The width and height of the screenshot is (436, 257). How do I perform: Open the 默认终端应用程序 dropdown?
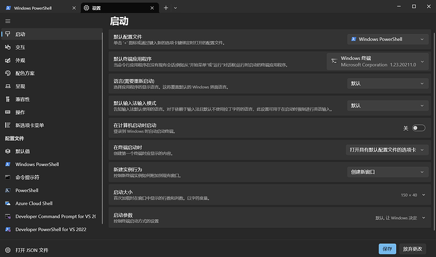pyautogui.click(x=377, y=61)
